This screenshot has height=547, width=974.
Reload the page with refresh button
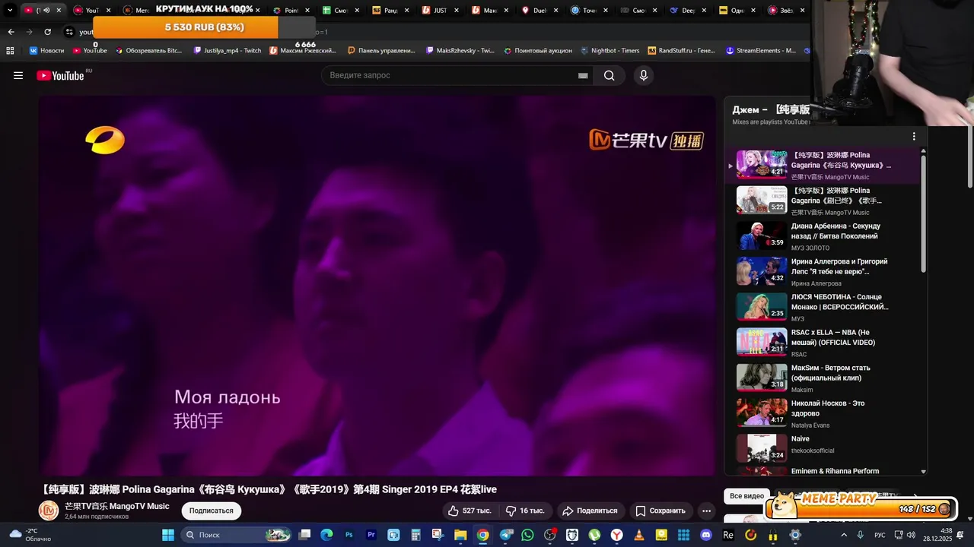[x=48, y=32]
